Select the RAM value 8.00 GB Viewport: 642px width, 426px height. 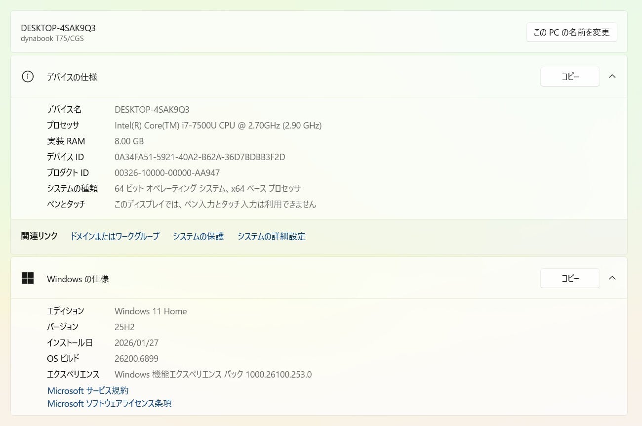129,141
